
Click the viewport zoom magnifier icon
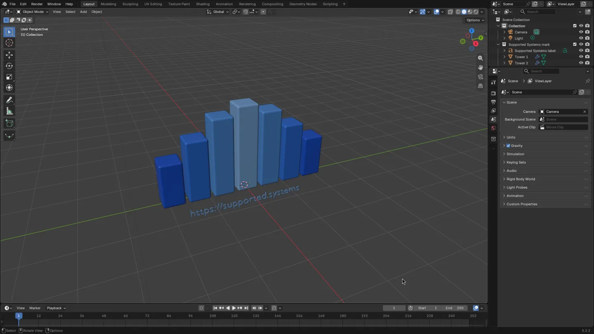click(x=480, y=58)
